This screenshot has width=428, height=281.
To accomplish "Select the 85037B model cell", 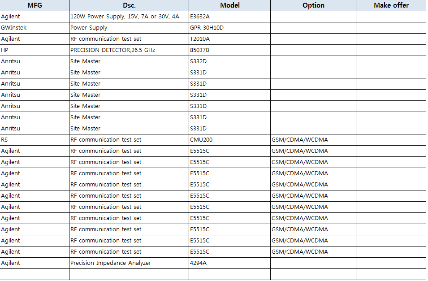I will (199, 50).
